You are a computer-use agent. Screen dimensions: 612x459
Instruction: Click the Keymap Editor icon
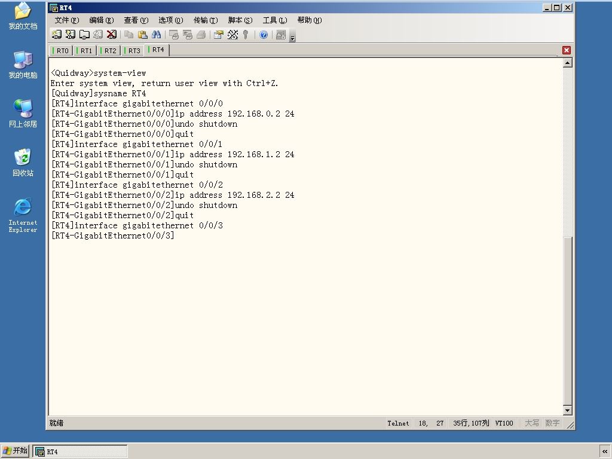[x=232, y=35]
